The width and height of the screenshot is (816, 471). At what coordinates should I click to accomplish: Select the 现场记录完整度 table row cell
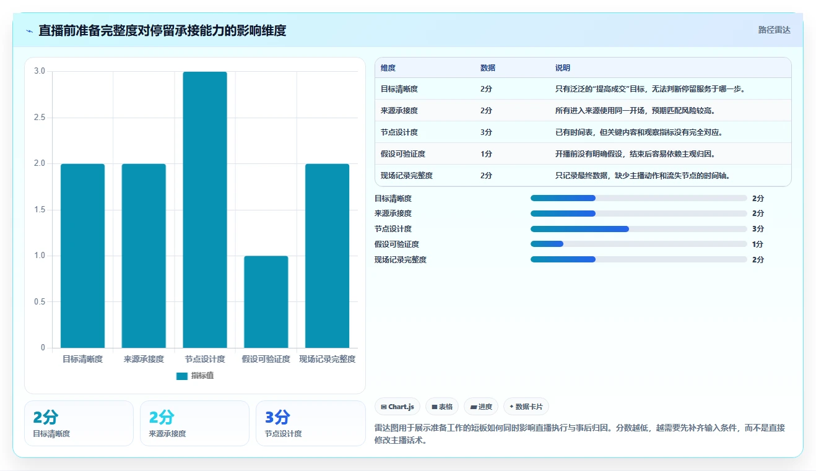click(407, 176)
